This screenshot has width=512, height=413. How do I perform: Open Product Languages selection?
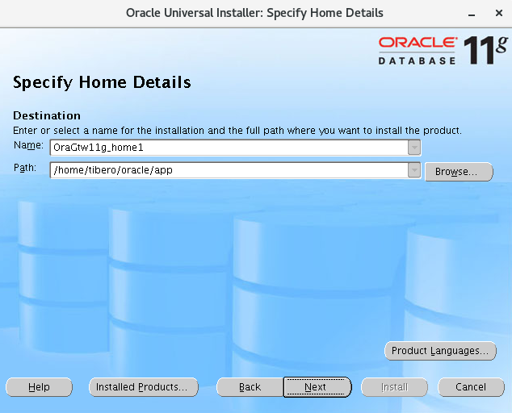pos(440,351)
